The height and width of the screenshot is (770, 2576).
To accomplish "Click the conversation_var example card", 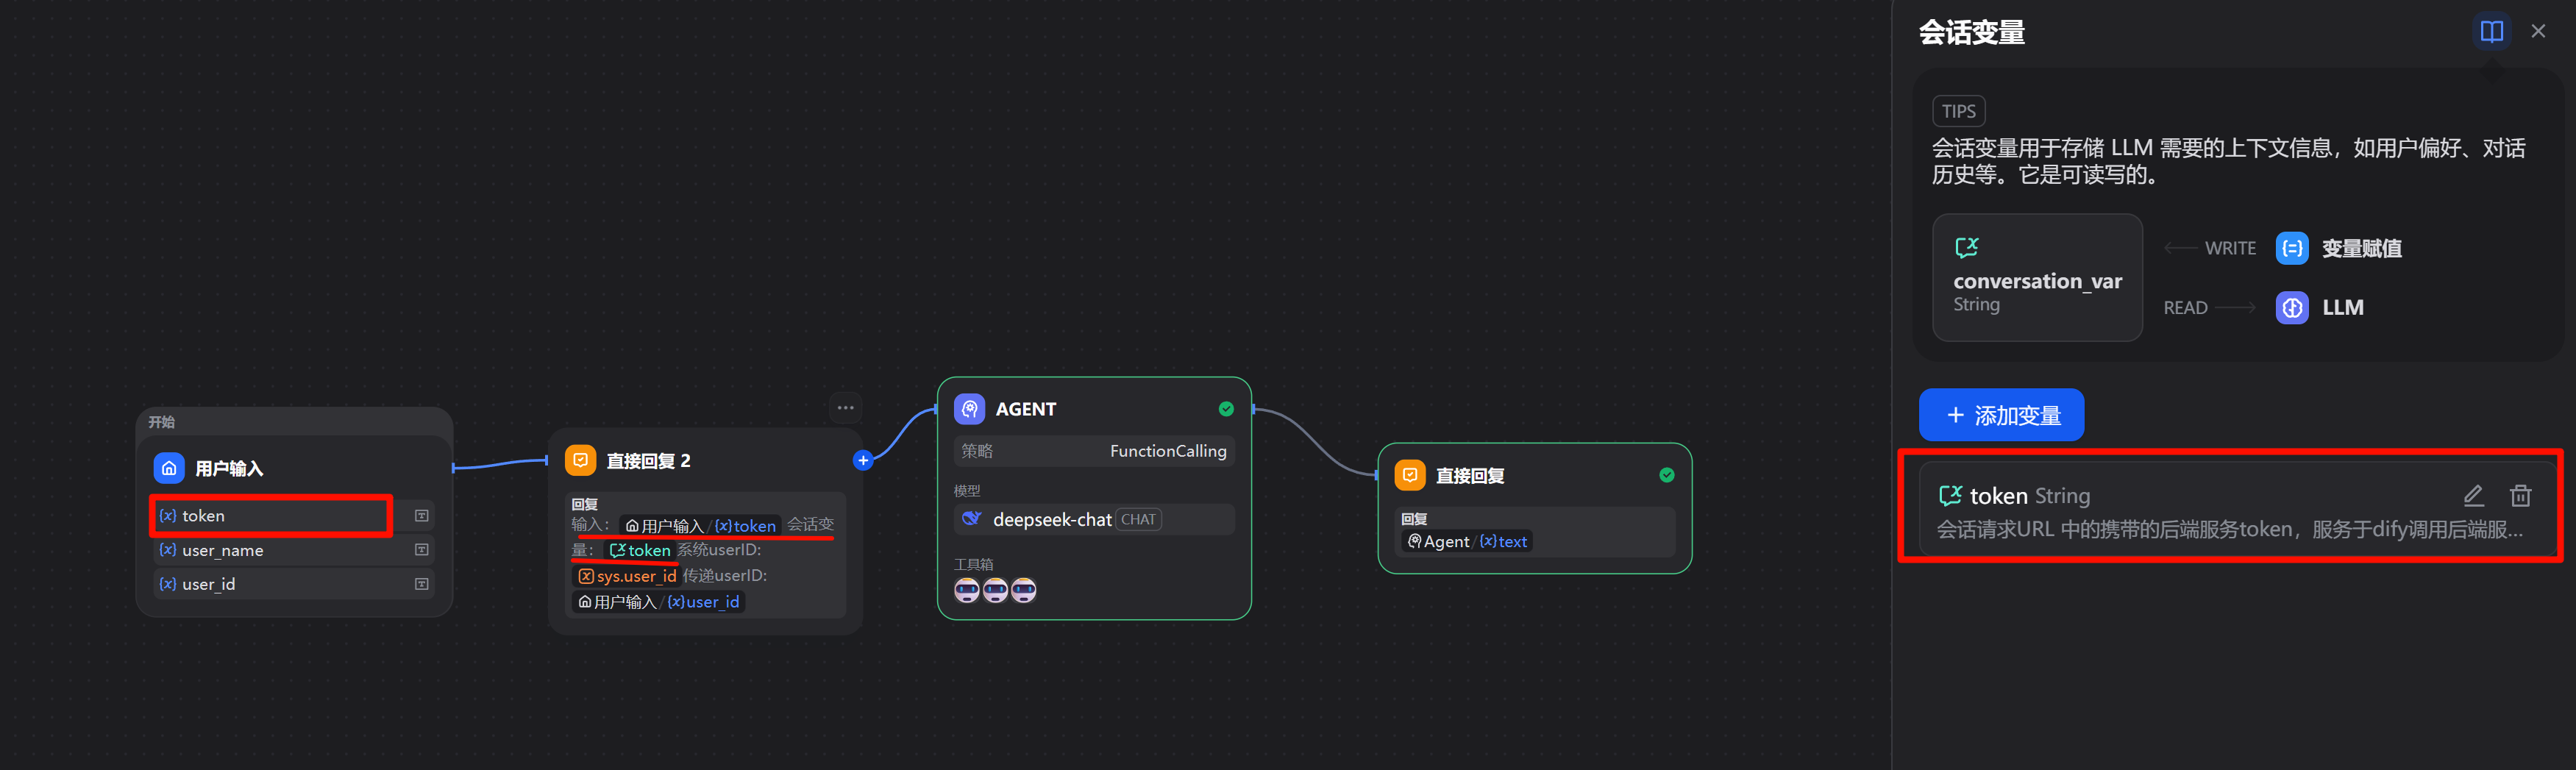I will point(2037,277).
